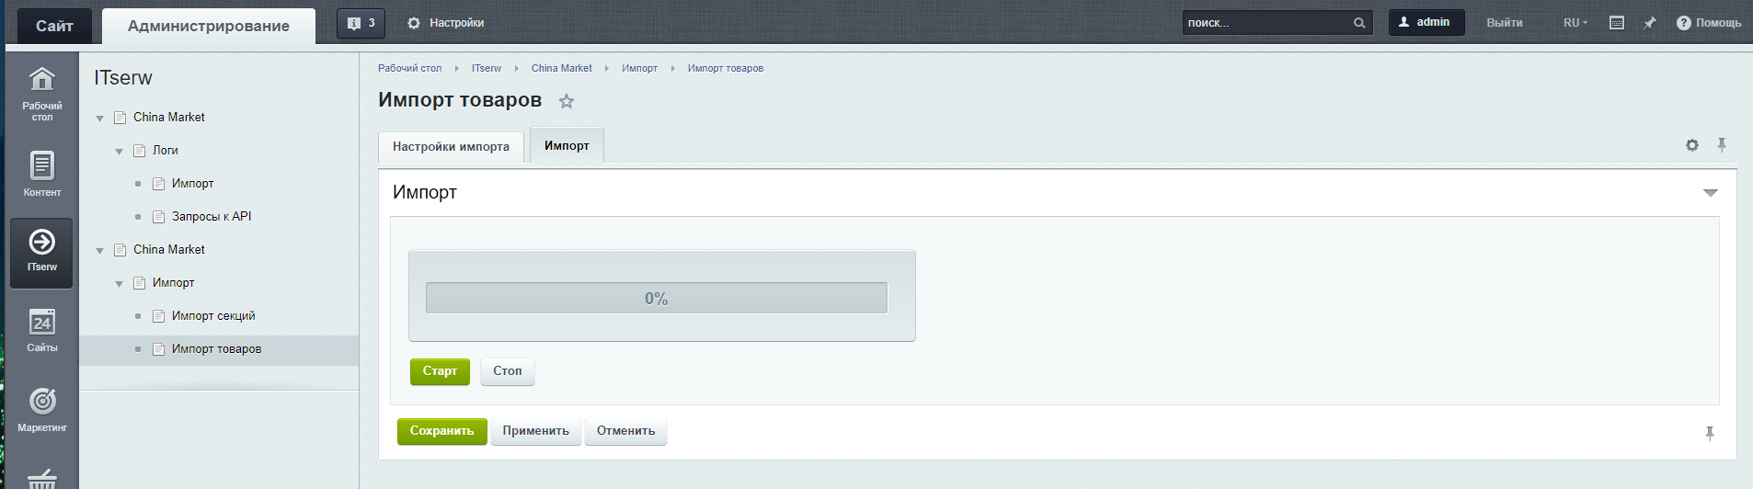Switch to Настройки импорта tab

click(451, 147)
